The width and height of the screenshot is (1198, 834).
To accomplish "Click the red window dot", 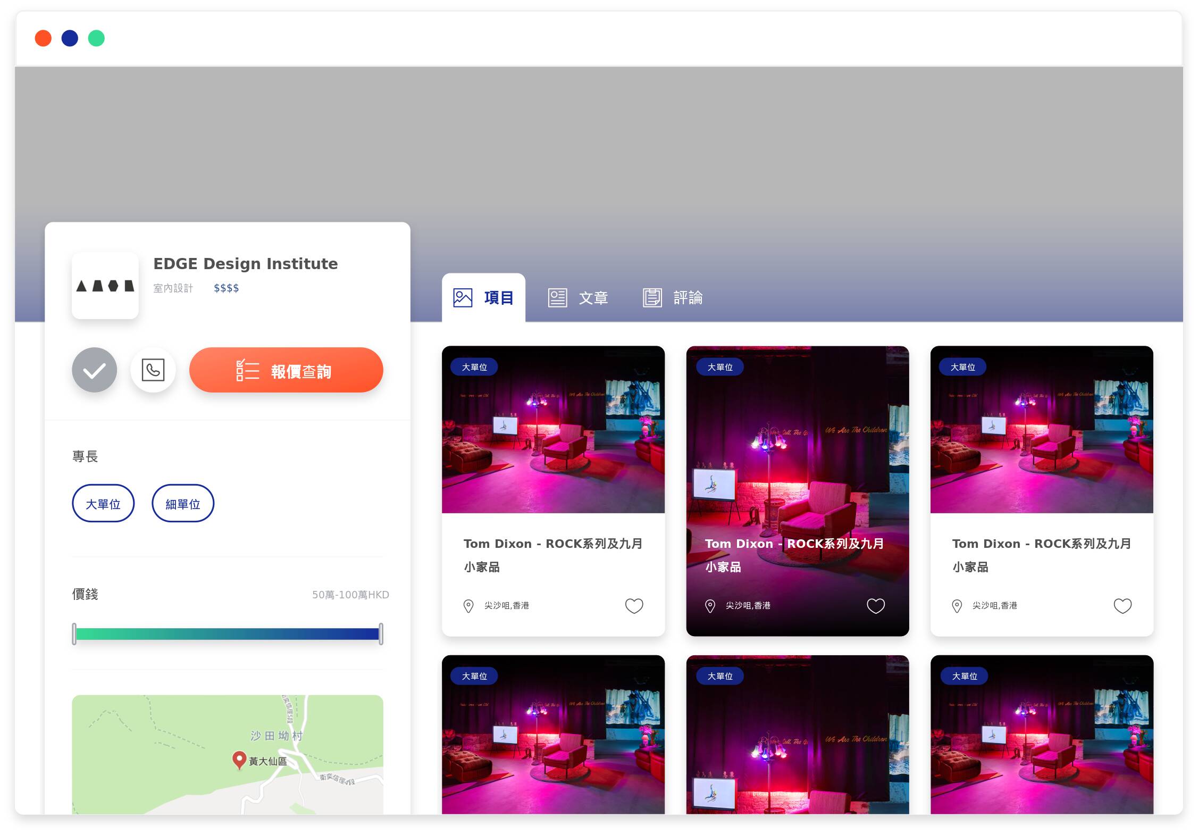I will [43, 38].
